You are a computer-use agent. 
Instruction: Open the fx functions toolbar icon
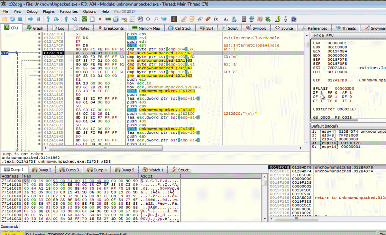click(x=216, y=19)
